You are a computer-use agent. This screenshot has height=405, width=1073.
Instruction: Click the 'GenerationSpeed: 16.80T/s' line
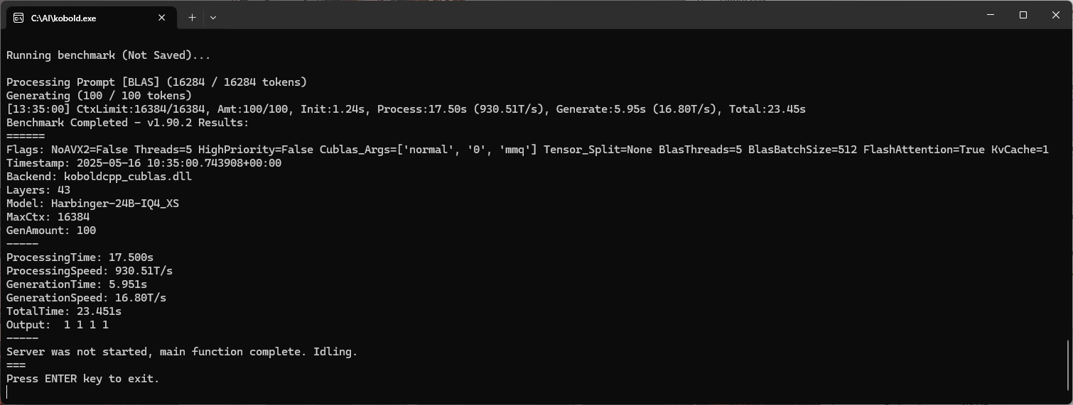point(86,298)
